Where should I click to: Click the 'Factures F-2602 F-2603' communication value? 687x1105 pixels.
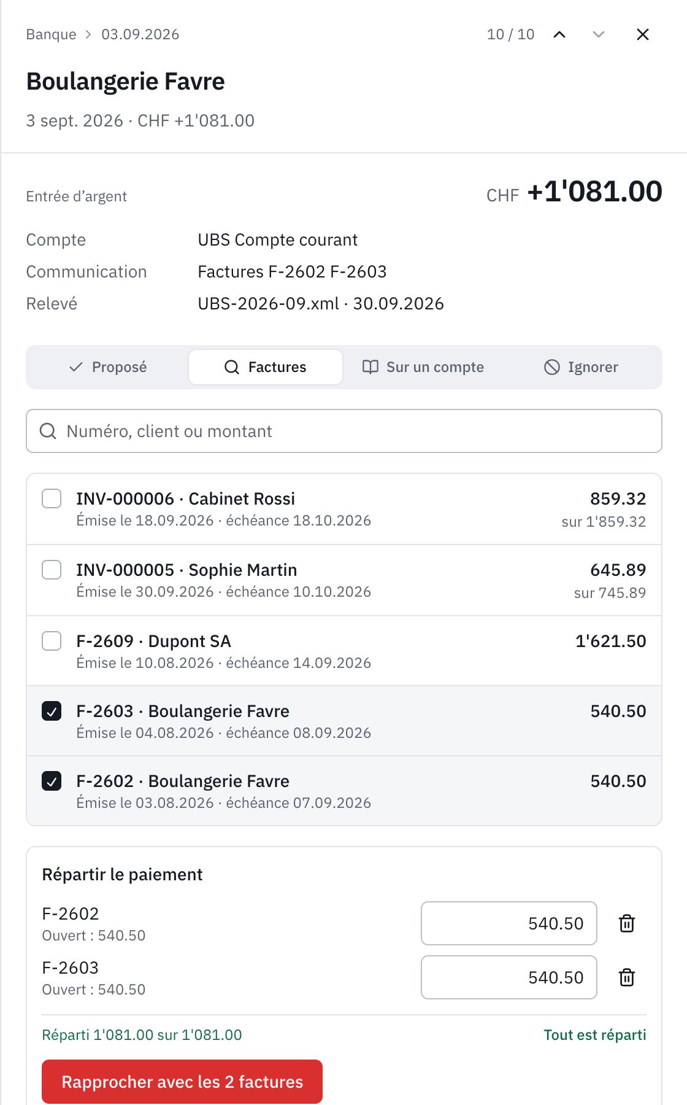coord(292,271)
